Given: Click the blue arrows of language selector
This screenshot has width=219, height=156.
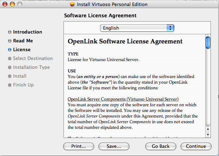Looking at the screenshot, I should point(170,28).
